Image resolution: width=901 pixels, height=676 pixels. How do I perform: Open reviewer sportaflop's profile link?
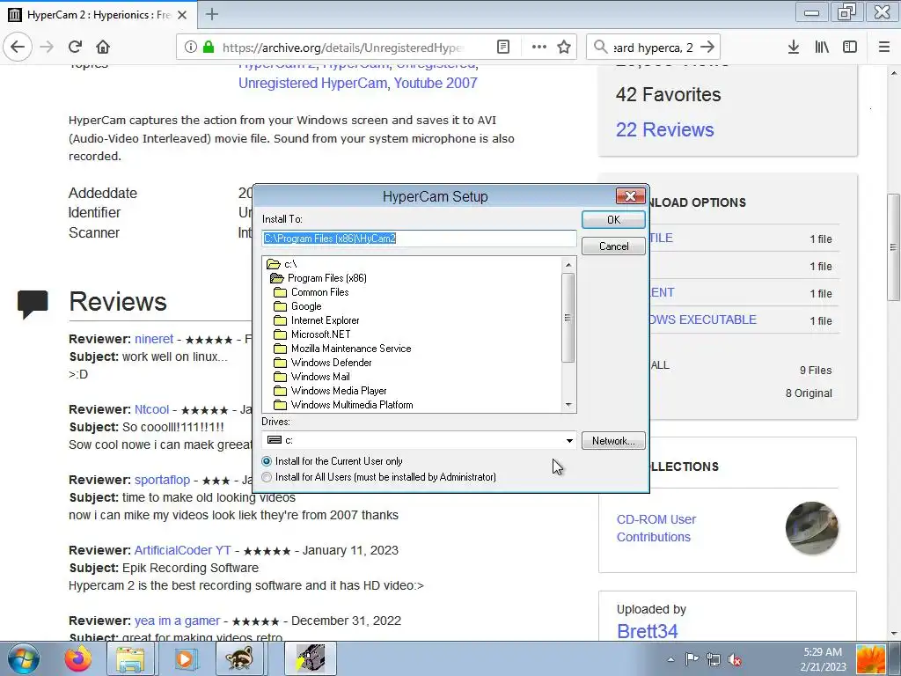(162, 480)
